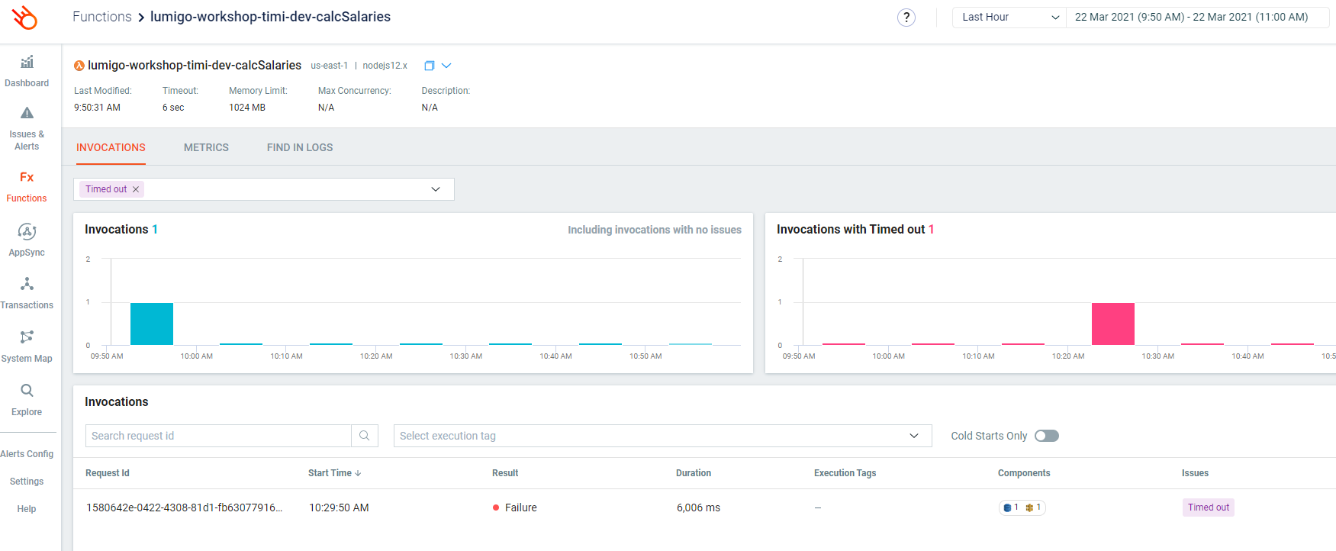Image resolution: width=1336 pixels, height=551 pixels.
Task: Open the System Map sidebar item
Action: (27, 346)
